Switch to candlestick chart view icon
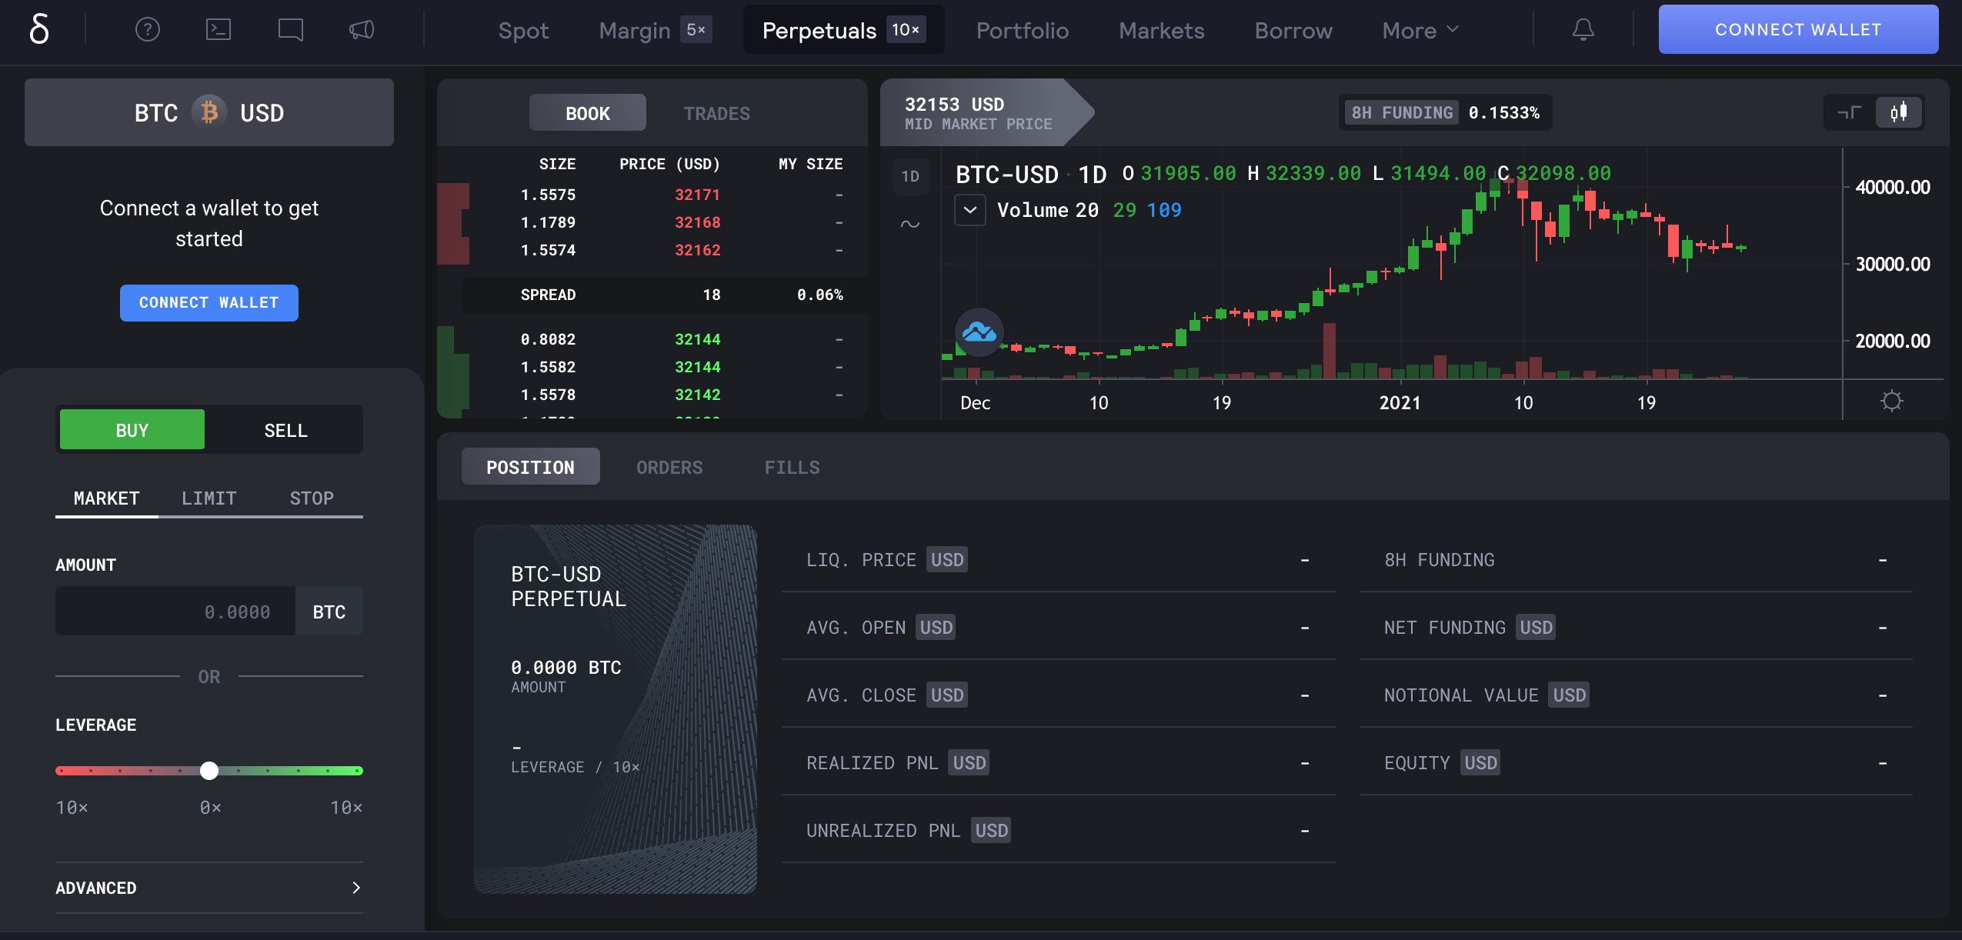The height and width of the screenshot is (940, 1962). tap(1898, 112)
